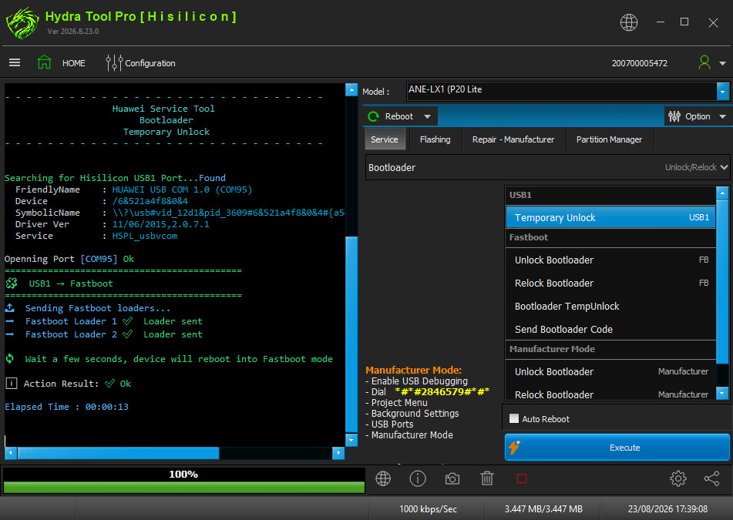Select Bootloader TempUnlock entry

click(611, 306)
